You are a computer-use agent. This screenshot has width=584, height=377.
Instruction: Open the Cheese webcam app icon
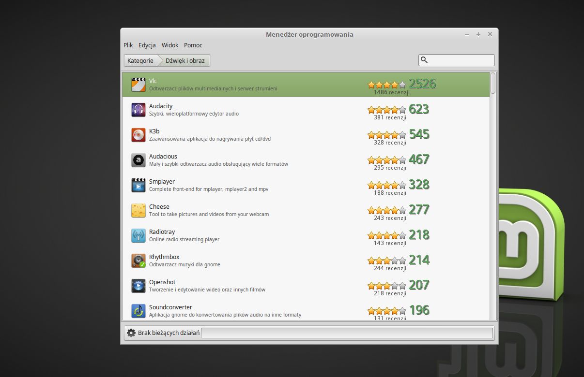tap(138, 210)
